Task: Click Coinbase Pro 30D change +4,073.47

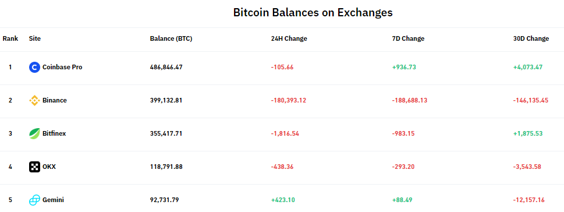Action: tap(528, 67)
